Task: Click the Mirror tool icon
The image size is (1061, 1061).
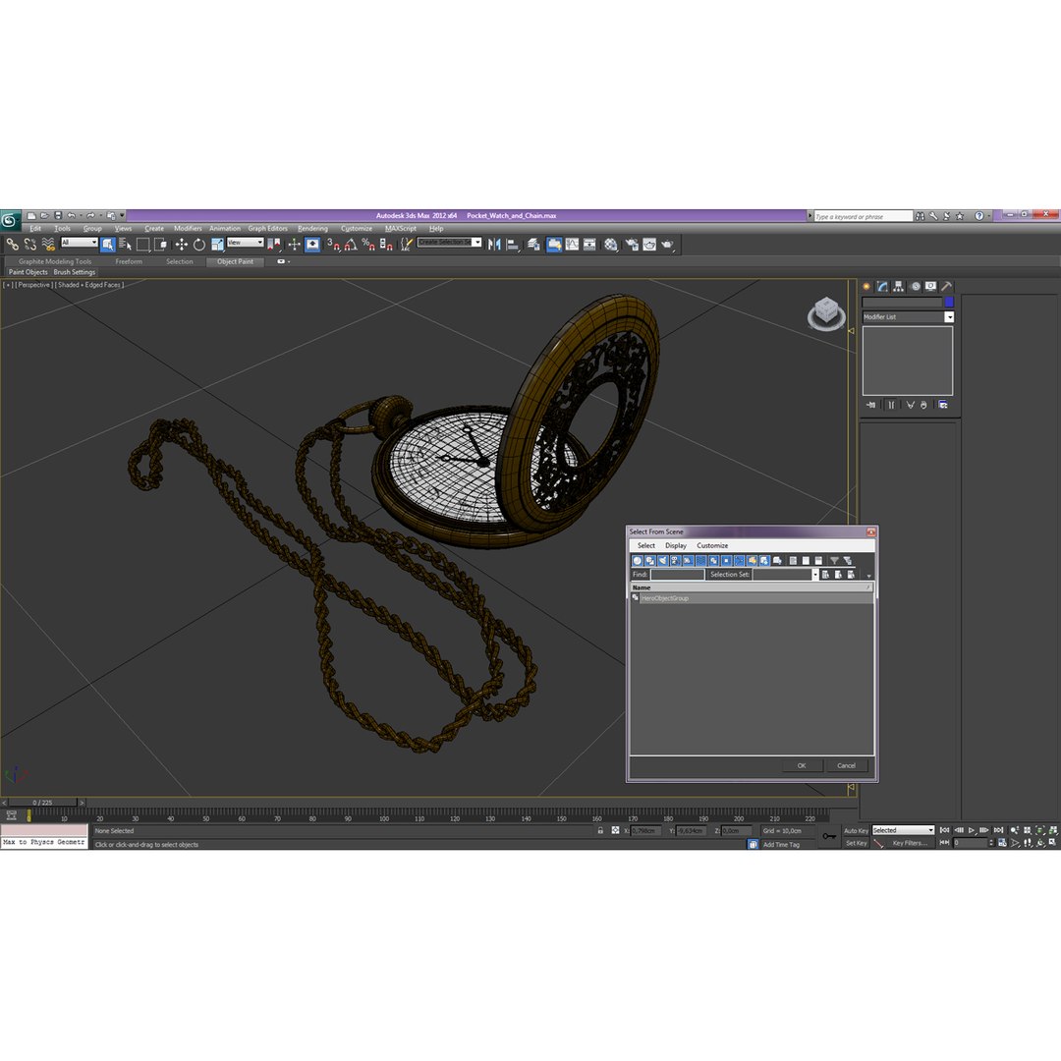Action: (x=494, y=245)
